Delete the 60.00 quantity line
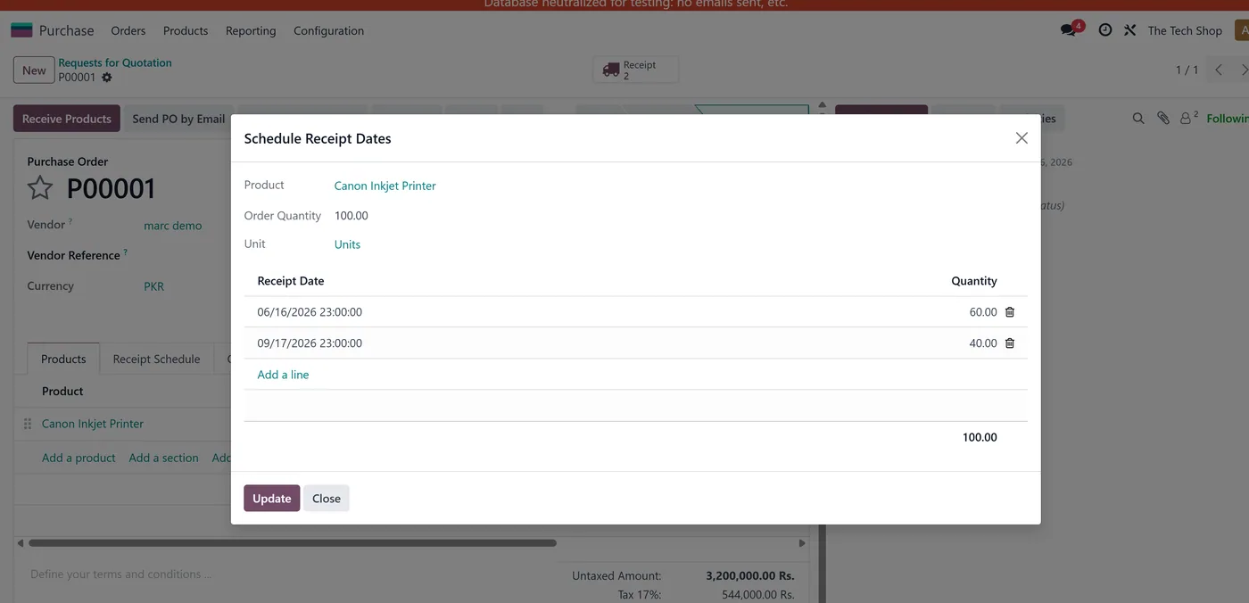The image size is (1249, 603). point(1010,312)
